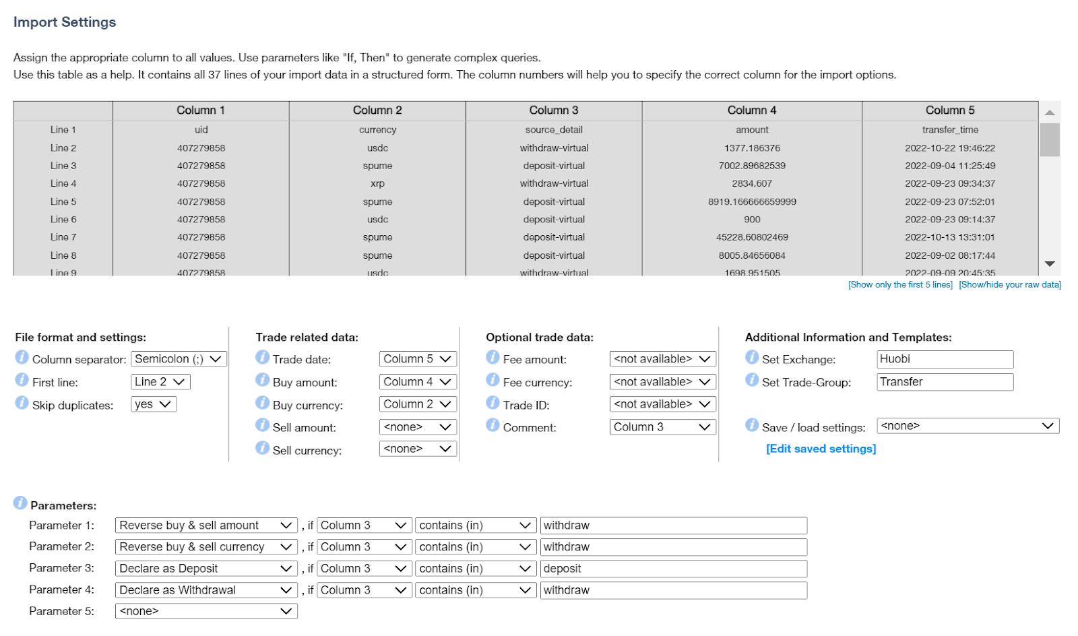
Task: Open Parameter 1 contains (in) condition dropdown
Action: [x=476, y=526]
